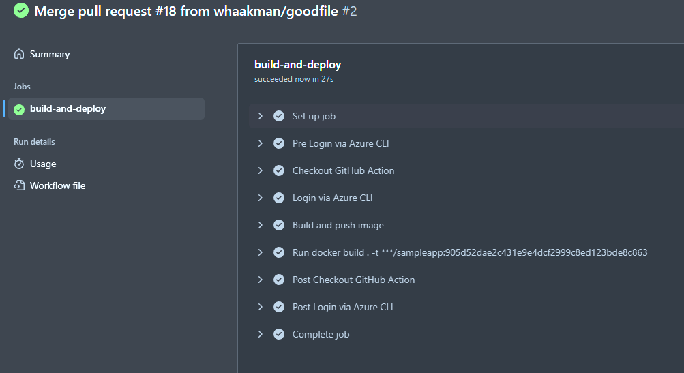Click the check icon for Login via Azure CLI
Screen dimensions: 684x373
pos(279,198)
